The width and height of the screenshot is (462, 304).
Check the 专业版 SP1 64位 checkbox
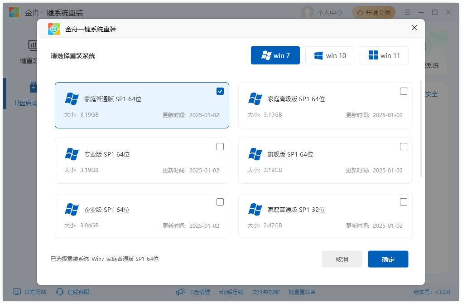point(220,147)
